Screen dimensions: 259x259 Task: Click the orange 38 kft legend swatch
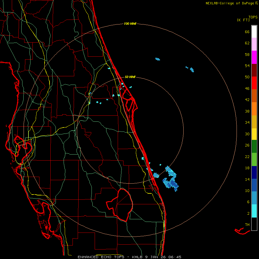click(254, 109)
